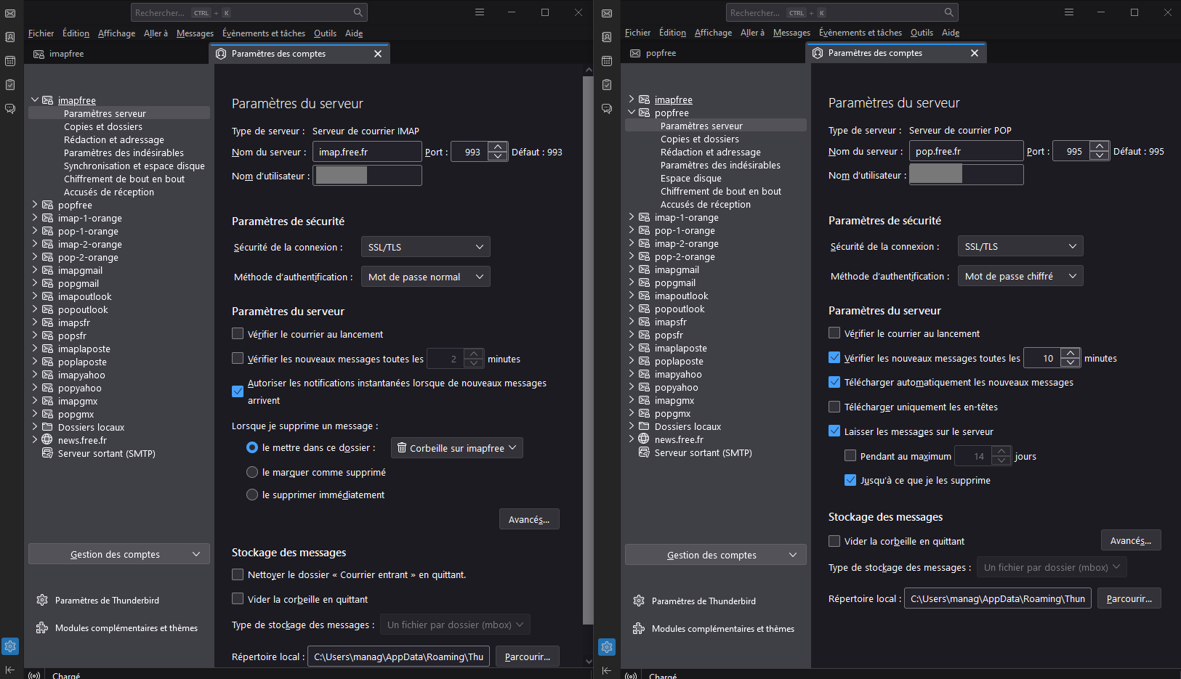Open Mail space icon in right window sidebar

coord(607,13)
